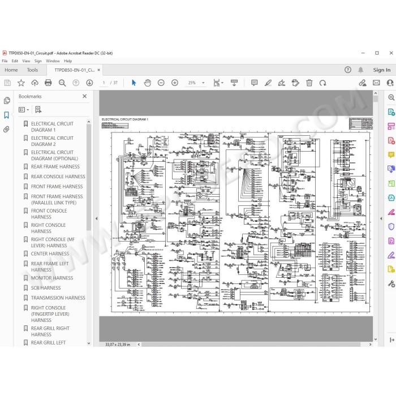Switch to the Tools tab
396x396 pixels.
32,70
